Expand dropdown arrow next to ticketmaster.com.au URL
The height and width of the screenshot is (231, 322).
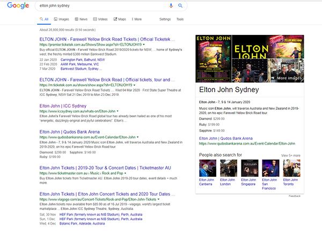[125, 173]
